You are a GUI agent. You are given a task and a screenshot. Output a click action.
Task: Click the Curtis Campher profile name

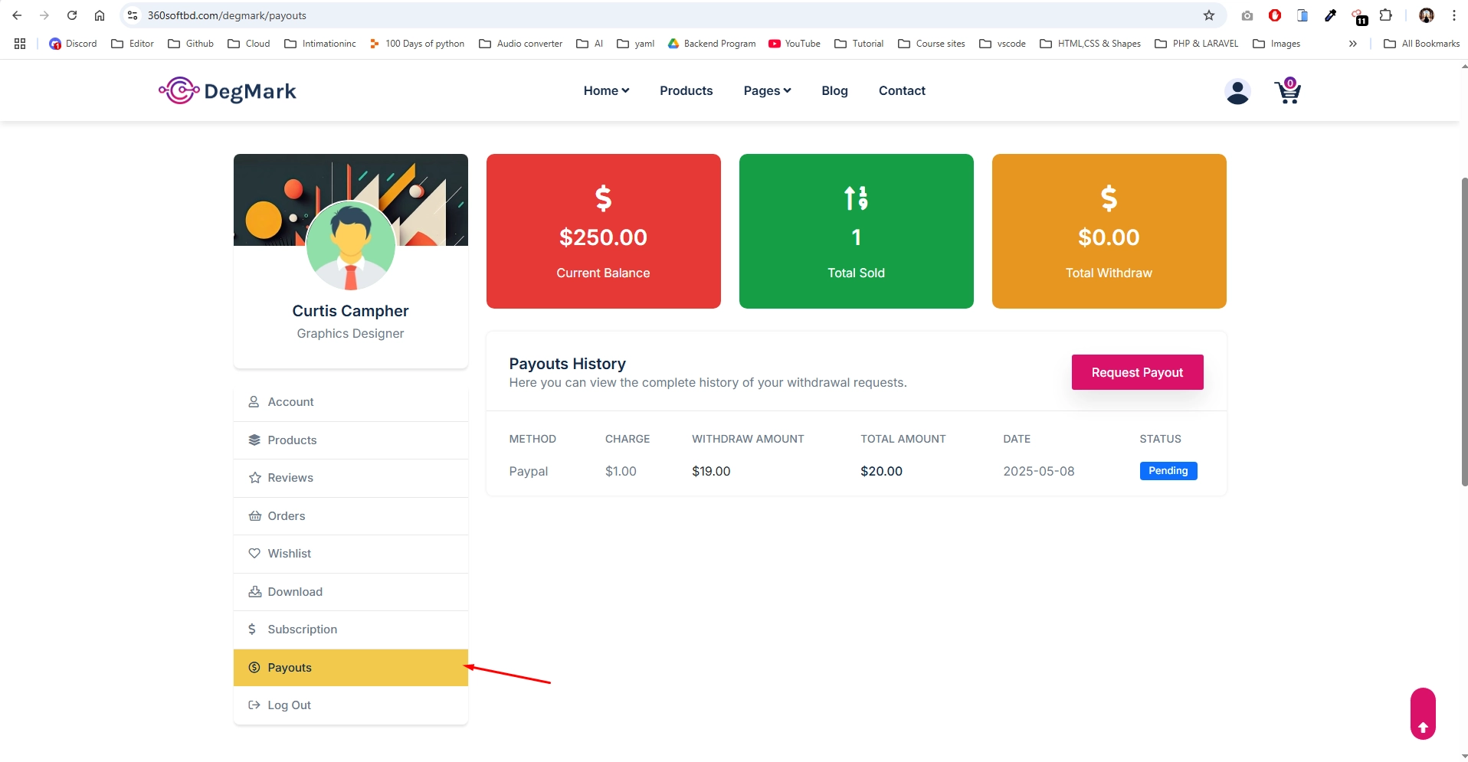[350, 311]
